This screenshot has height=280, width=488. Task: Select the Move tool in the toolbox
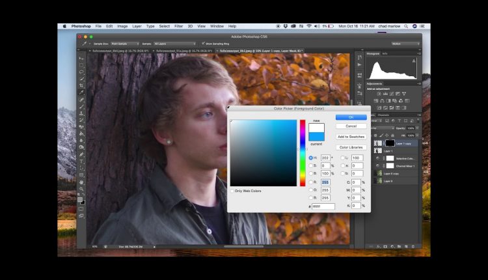[x=81, y=59]
